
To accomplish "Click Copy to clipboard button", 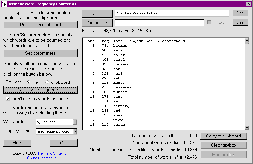I will click(224, 136).
